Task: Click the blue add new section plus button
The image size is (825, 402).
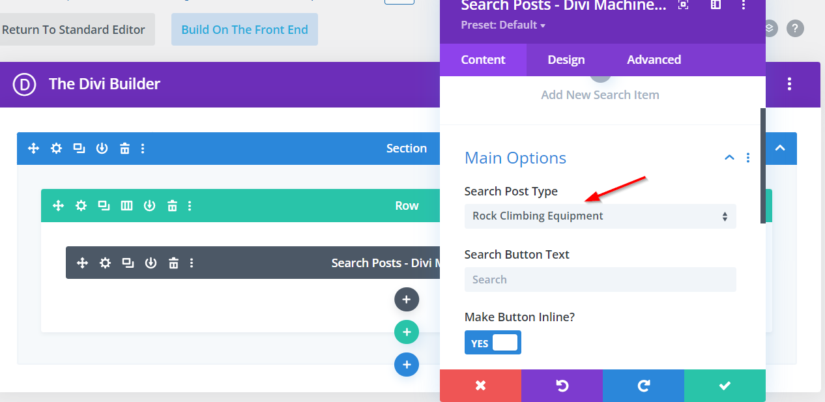Action: point(406,364)
